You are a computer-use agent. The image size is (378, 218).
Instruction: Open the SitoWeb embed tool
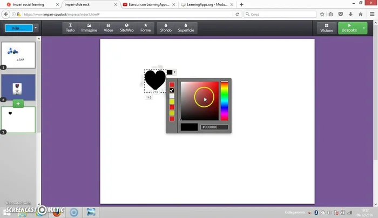[x=126, y=28]
